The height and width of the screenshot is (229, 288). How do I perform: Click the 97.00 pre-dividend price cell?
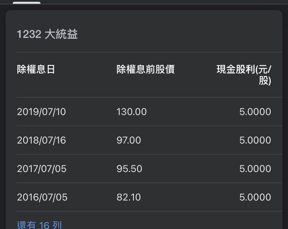pos(129,140)
